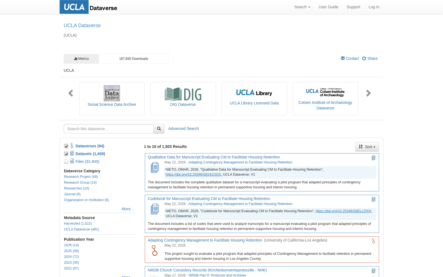Image resolution: width=443 pixels, height=277 pixels.
Task: Filter by Research Group (14)
Action: [x=80, y=183]
